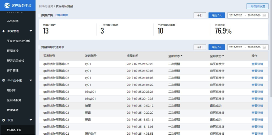Screen dimensions: 272x135
Task: Open first 全部状态 filter dropdown (reminder type)
Action: pyautogui.click(x=175, y=56)
